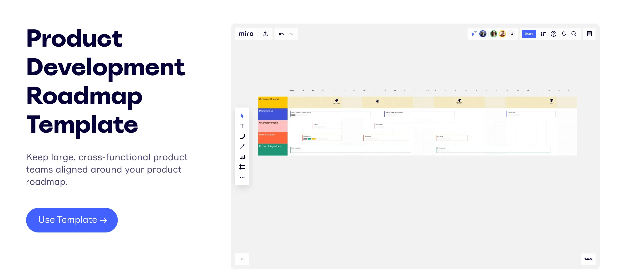Expand the bottom-left double chevron panel

242,259
